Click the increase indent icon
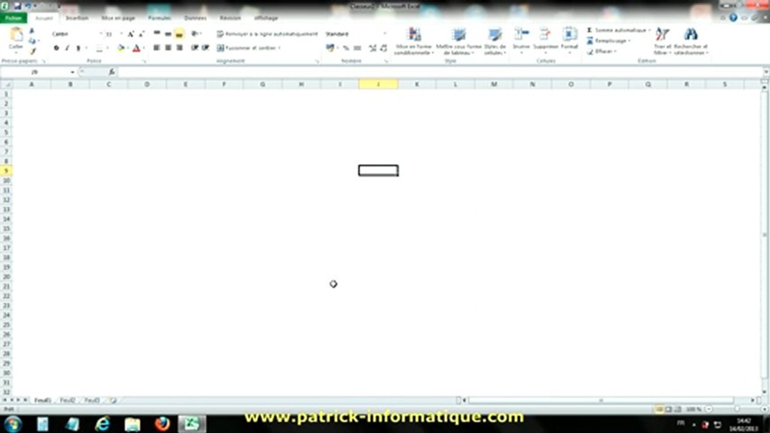Viewport: 770px width, 433px height. pyautogui.click(x=205, y=48)
